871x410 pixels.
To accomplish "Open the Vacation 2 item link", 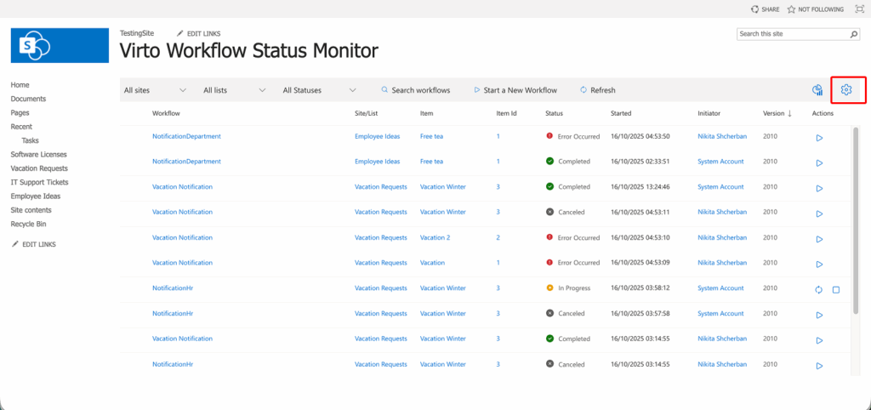I will tap(435, 237).
